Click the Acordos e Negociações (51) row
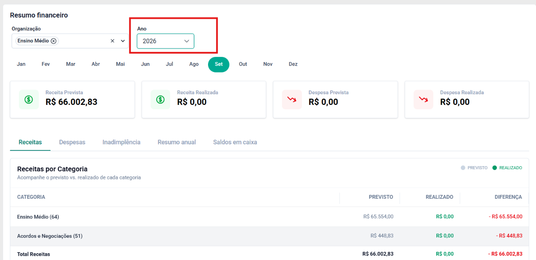This screenshot has height=260, width=536. click(270, 236)
